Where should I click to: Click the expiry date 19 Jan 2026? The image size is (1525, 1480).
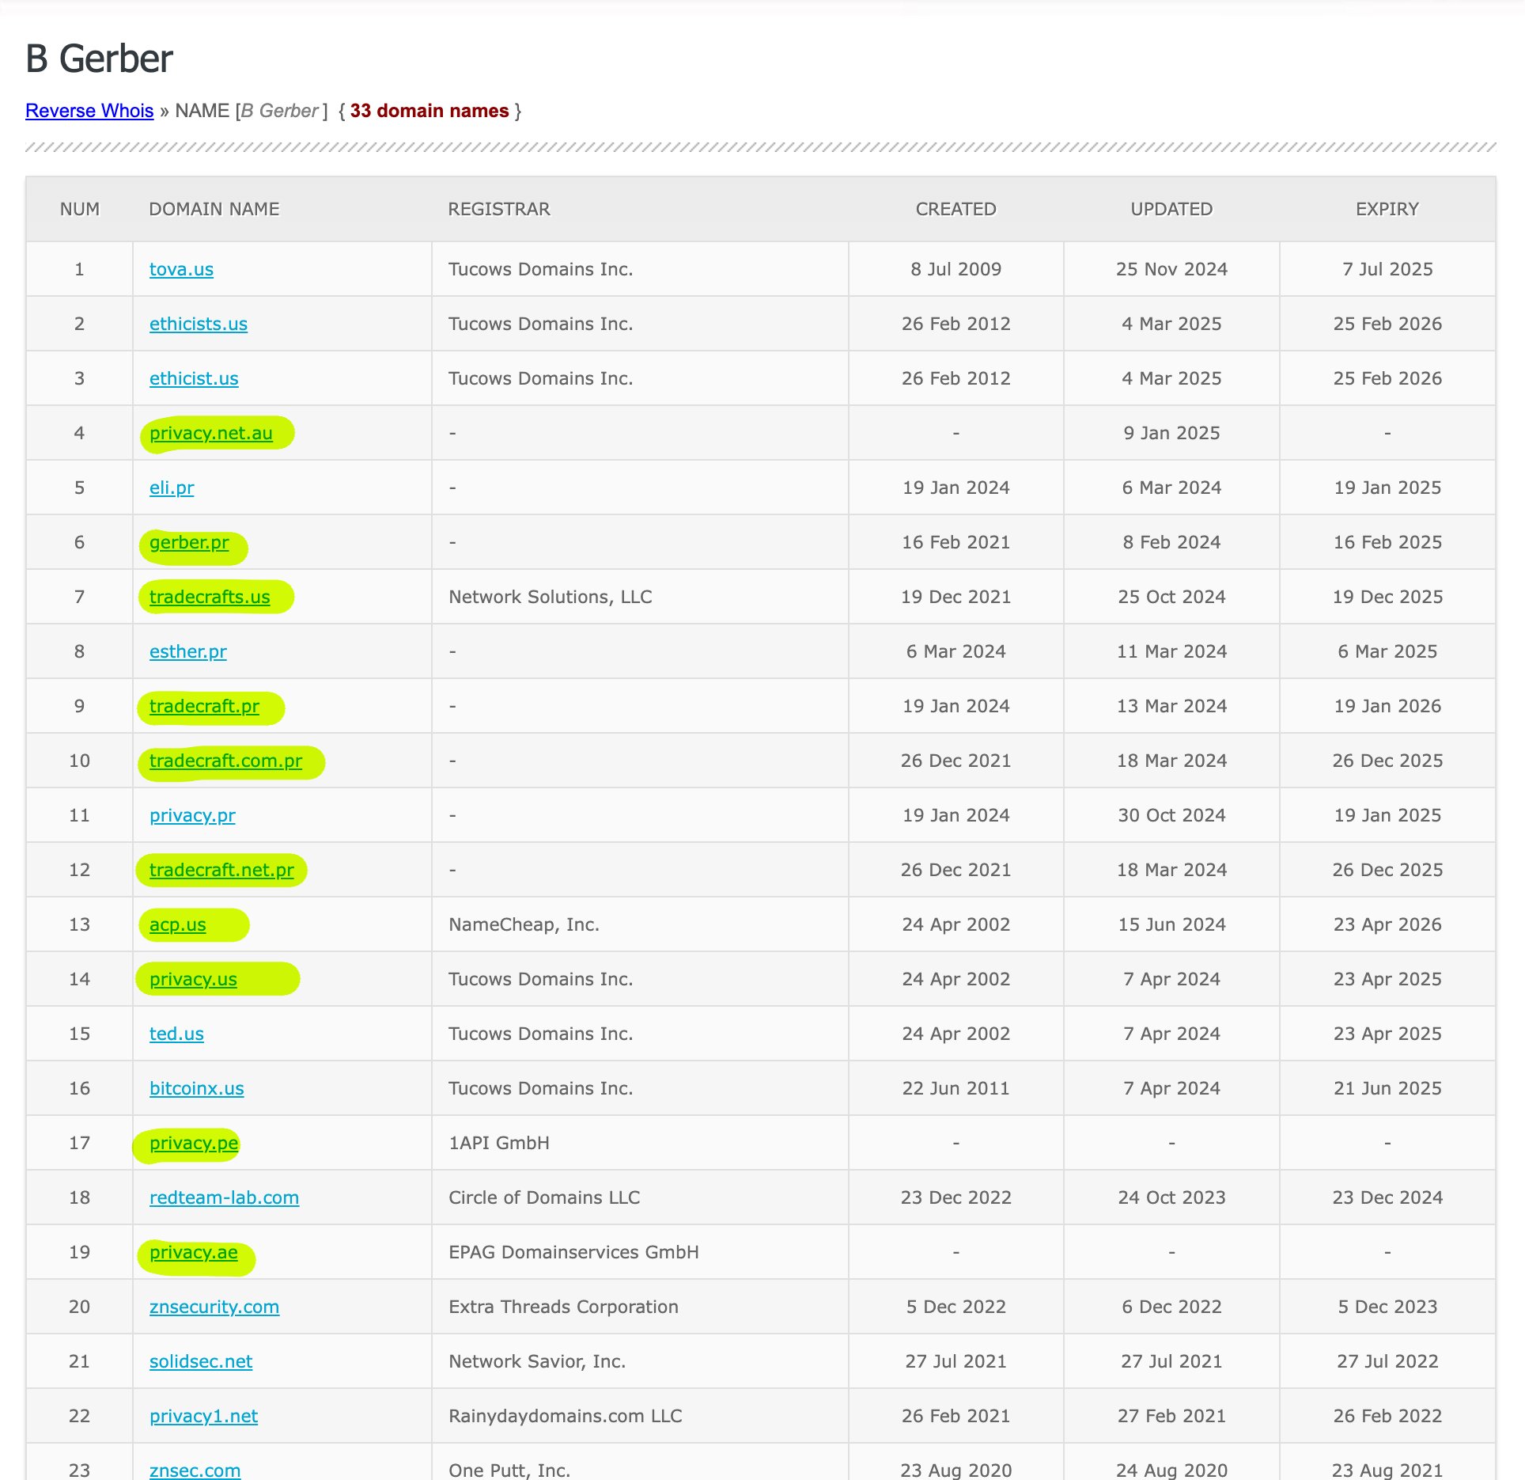click(x=1387, y=706)
